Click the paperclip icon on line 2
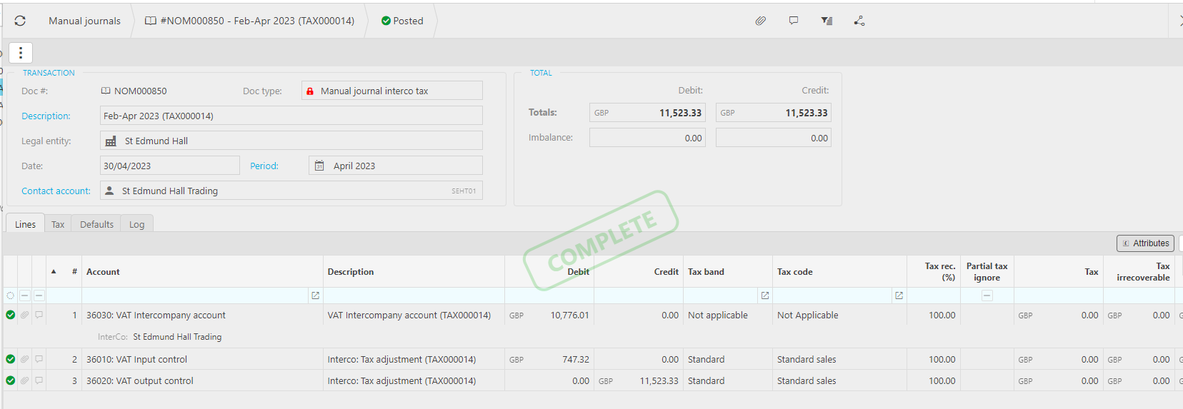The height and width of the screenshot is (409, 1183). pyautogui.click(x=24, y=359)
